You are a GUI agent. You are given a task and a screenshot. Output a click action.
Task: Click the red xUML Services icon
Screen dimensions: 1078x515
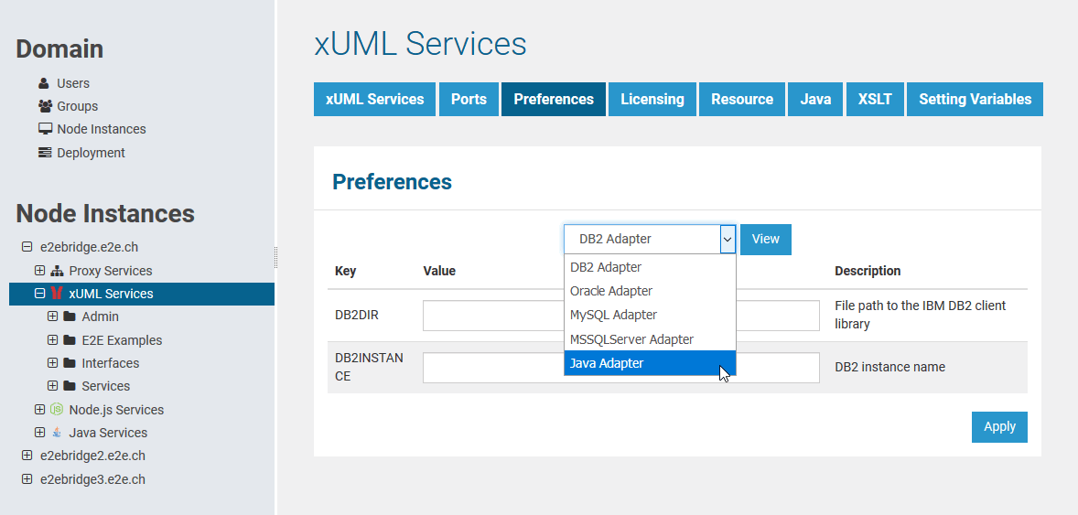click(x=57, y=294)
